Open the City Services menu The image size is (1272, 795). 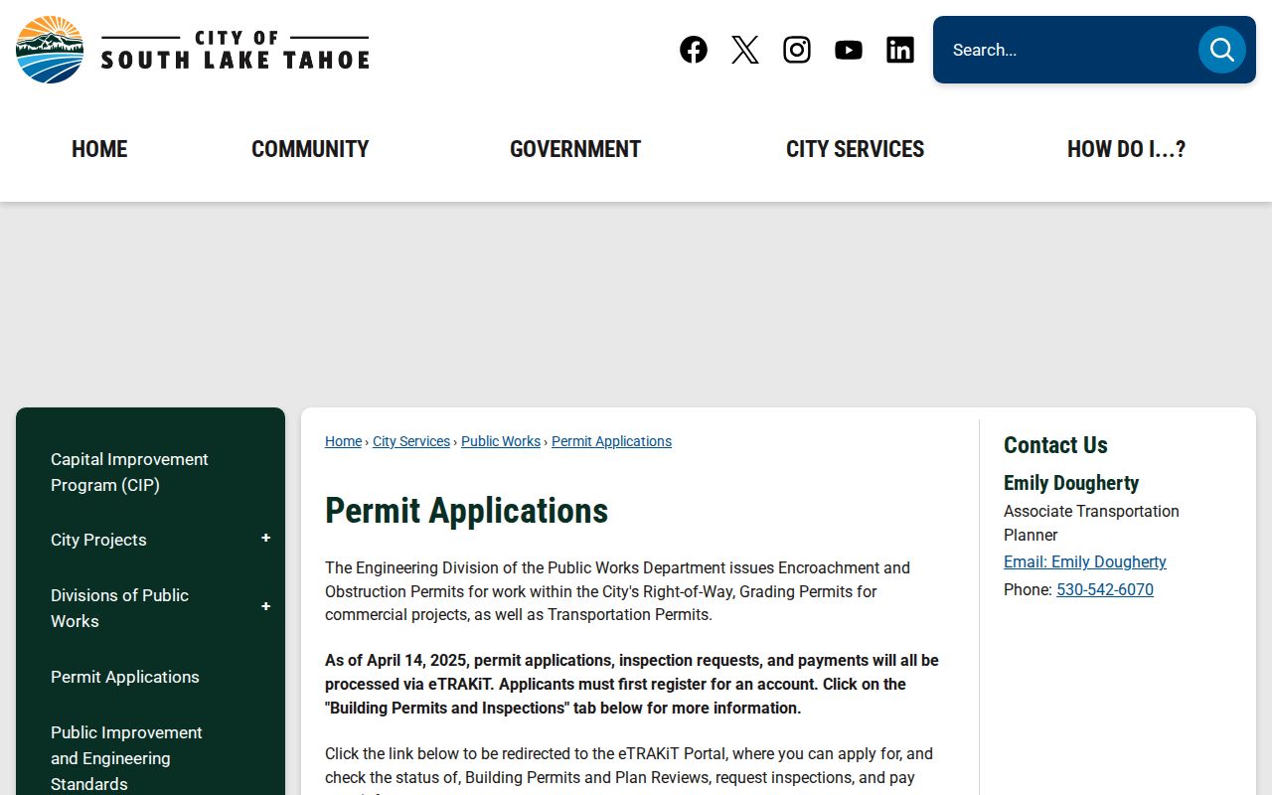(856, 149)
